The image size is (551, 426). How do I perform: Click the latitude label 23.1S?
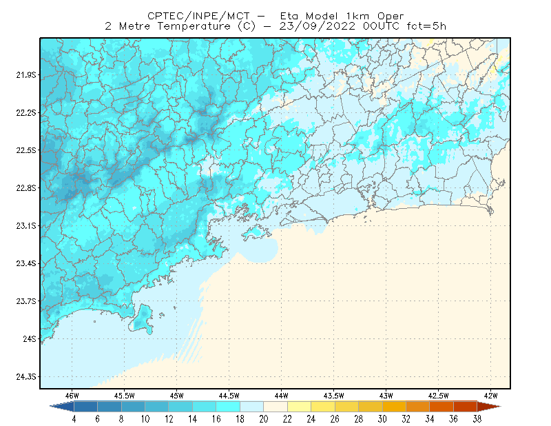coord(26,226)
